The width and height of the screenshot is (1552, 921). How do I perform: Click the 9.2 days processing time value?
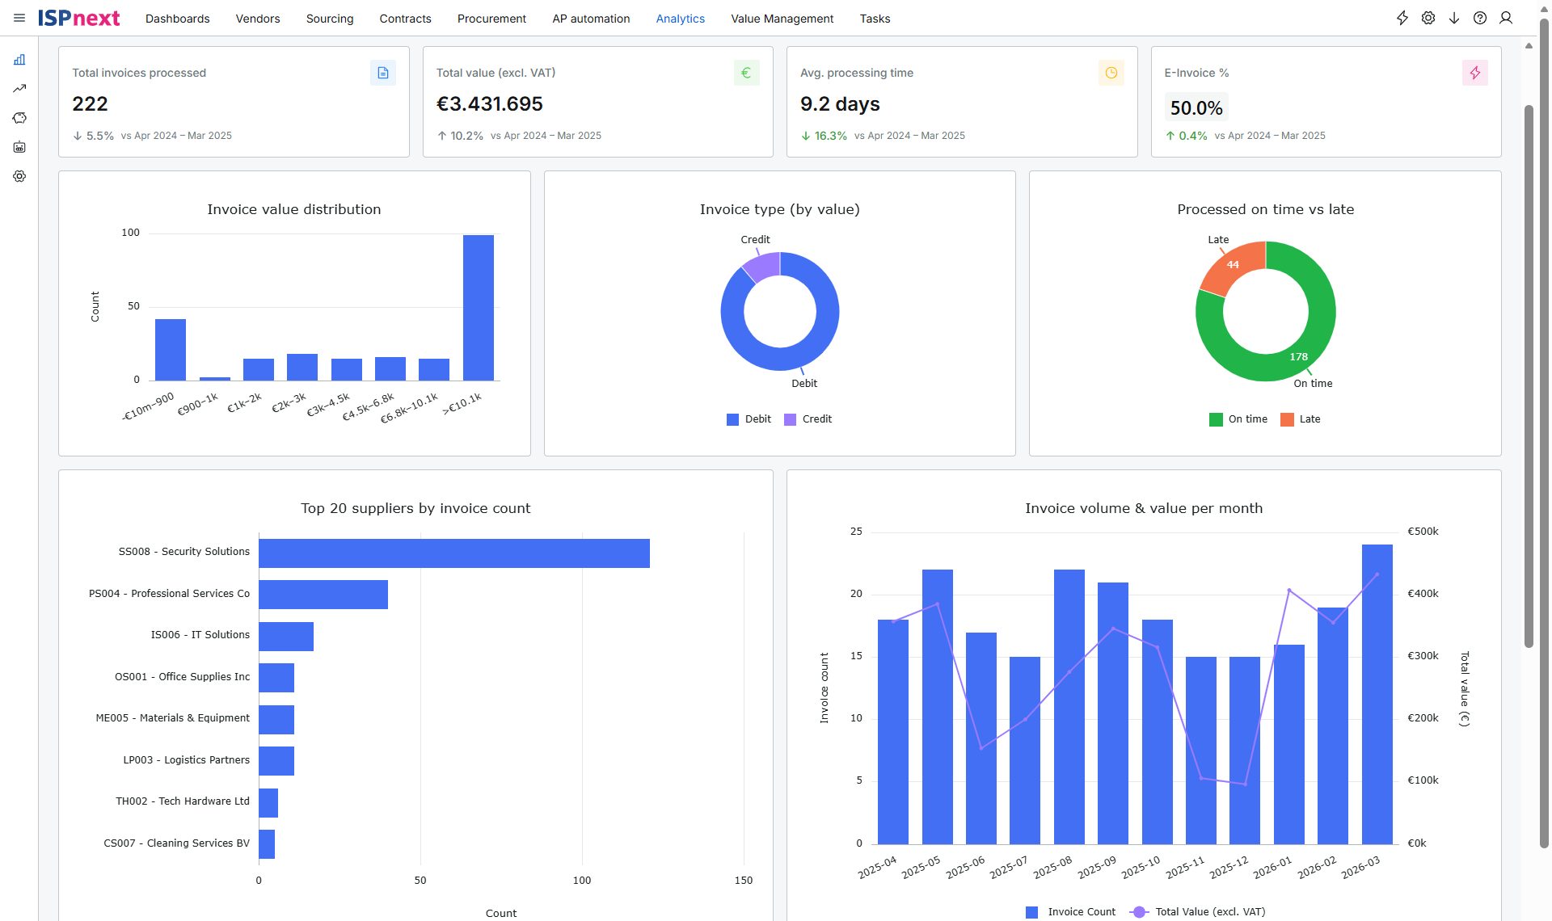(840, 104)
